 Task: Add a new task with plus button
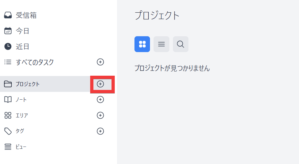click(101, 62)
